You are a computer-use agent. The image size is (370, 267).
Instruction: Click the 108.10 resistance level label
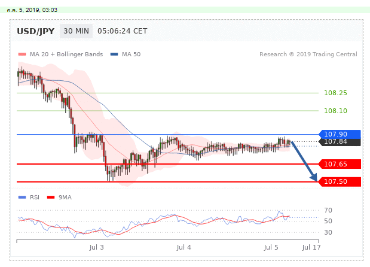(335, 111)
